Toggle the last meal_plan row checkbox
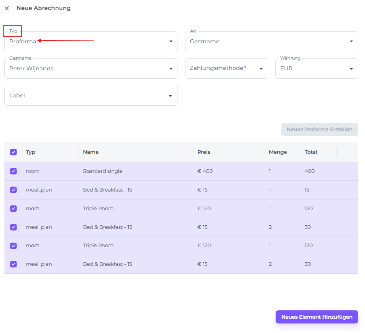The height and width of the screenshot is (333, 365). click(x=14, y=264)
